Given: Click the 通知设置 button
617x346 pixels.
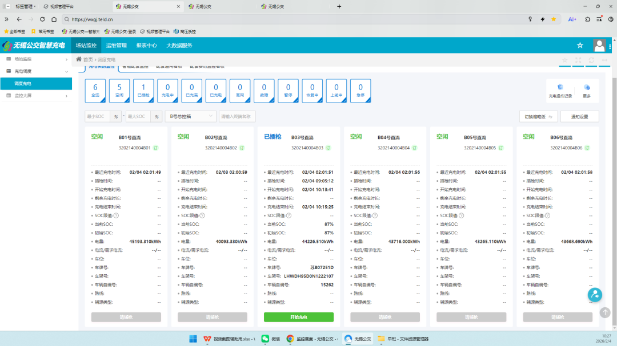Looking at the screenshot, I should click(580, 116).
